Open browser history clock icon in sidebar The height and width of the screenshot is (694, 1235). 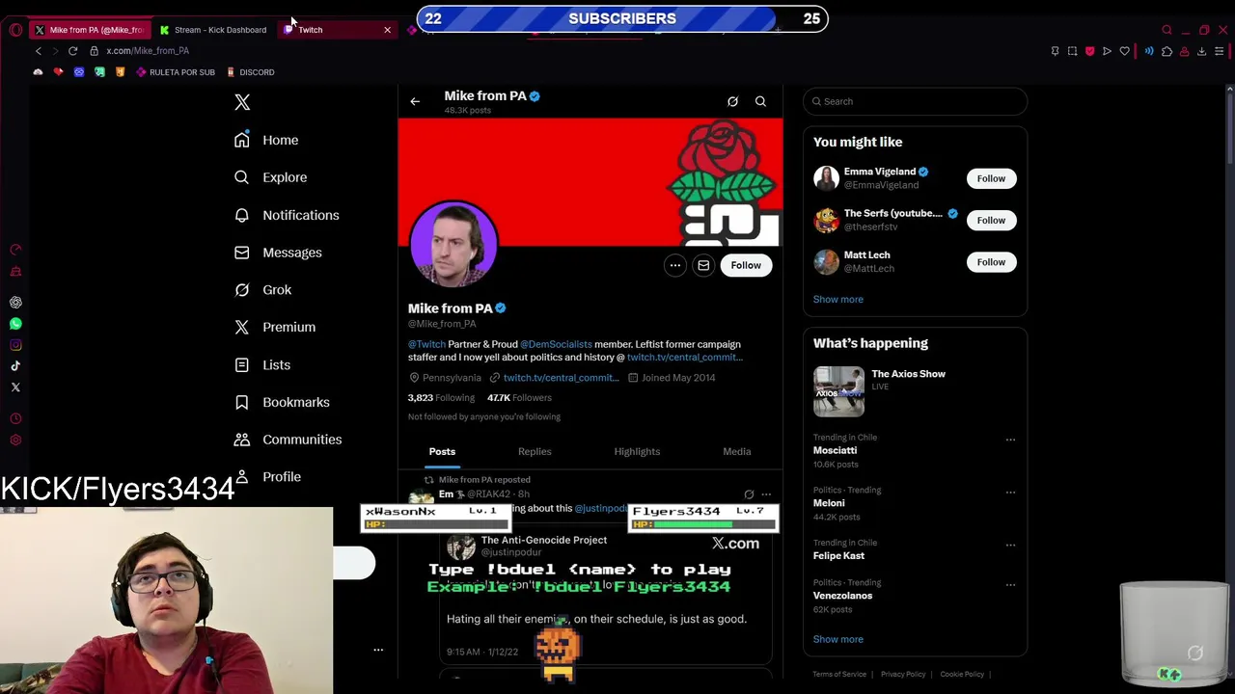[15, 419]
